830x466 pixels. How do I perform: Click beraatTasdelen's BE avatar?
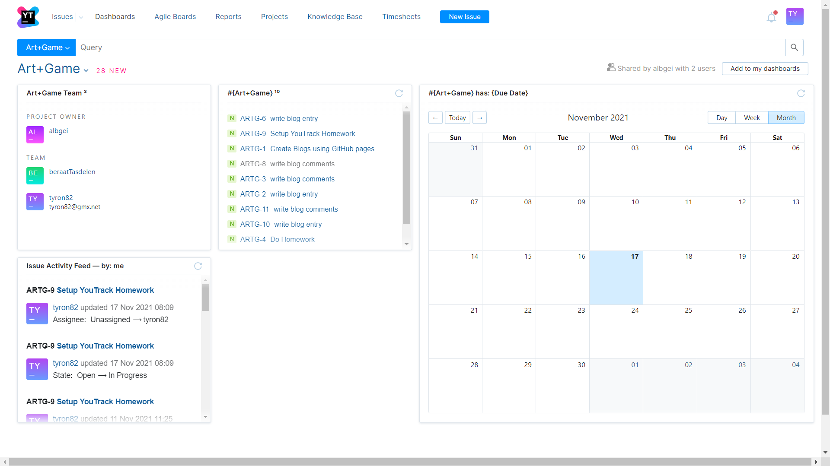point(35,176)
